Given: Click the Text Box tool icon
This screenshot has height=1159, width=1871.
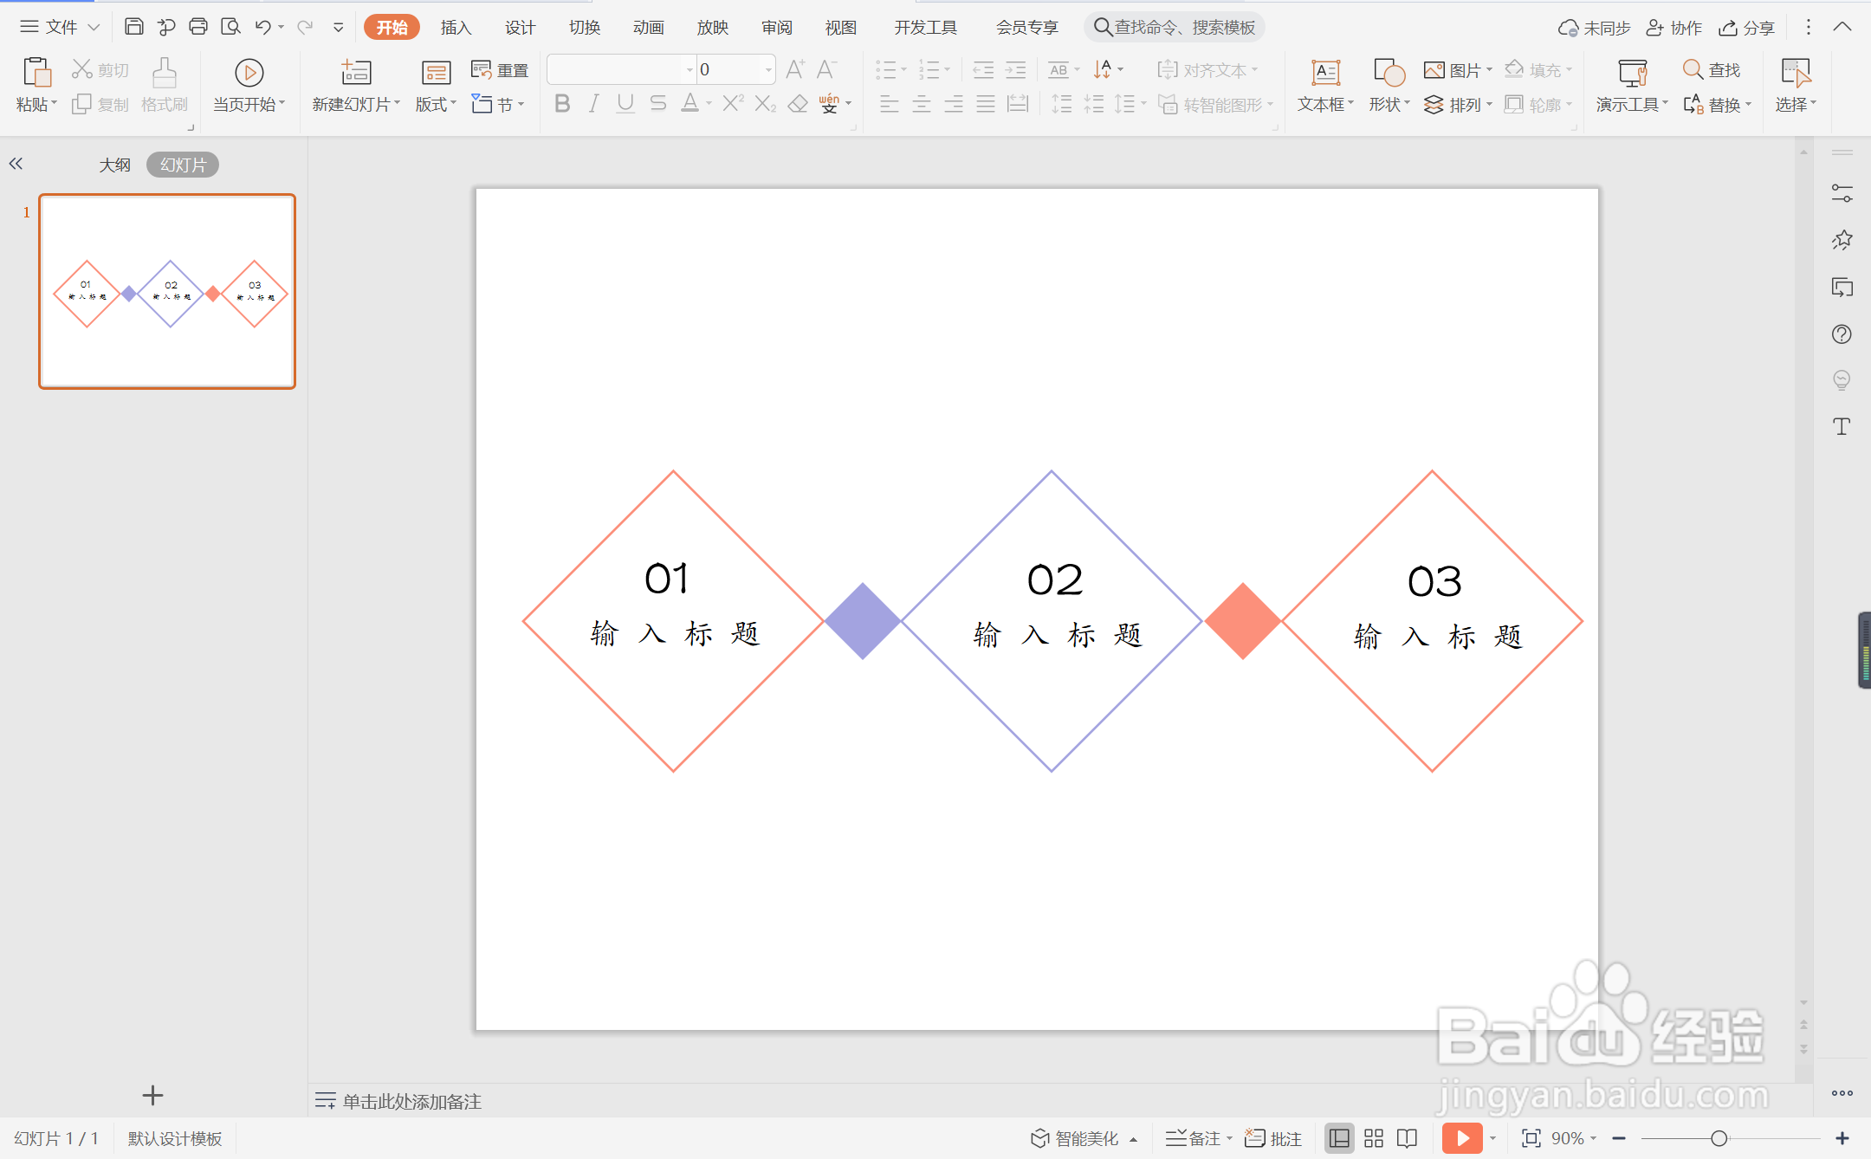Looking at the screenshot, I should point(1325,73).
